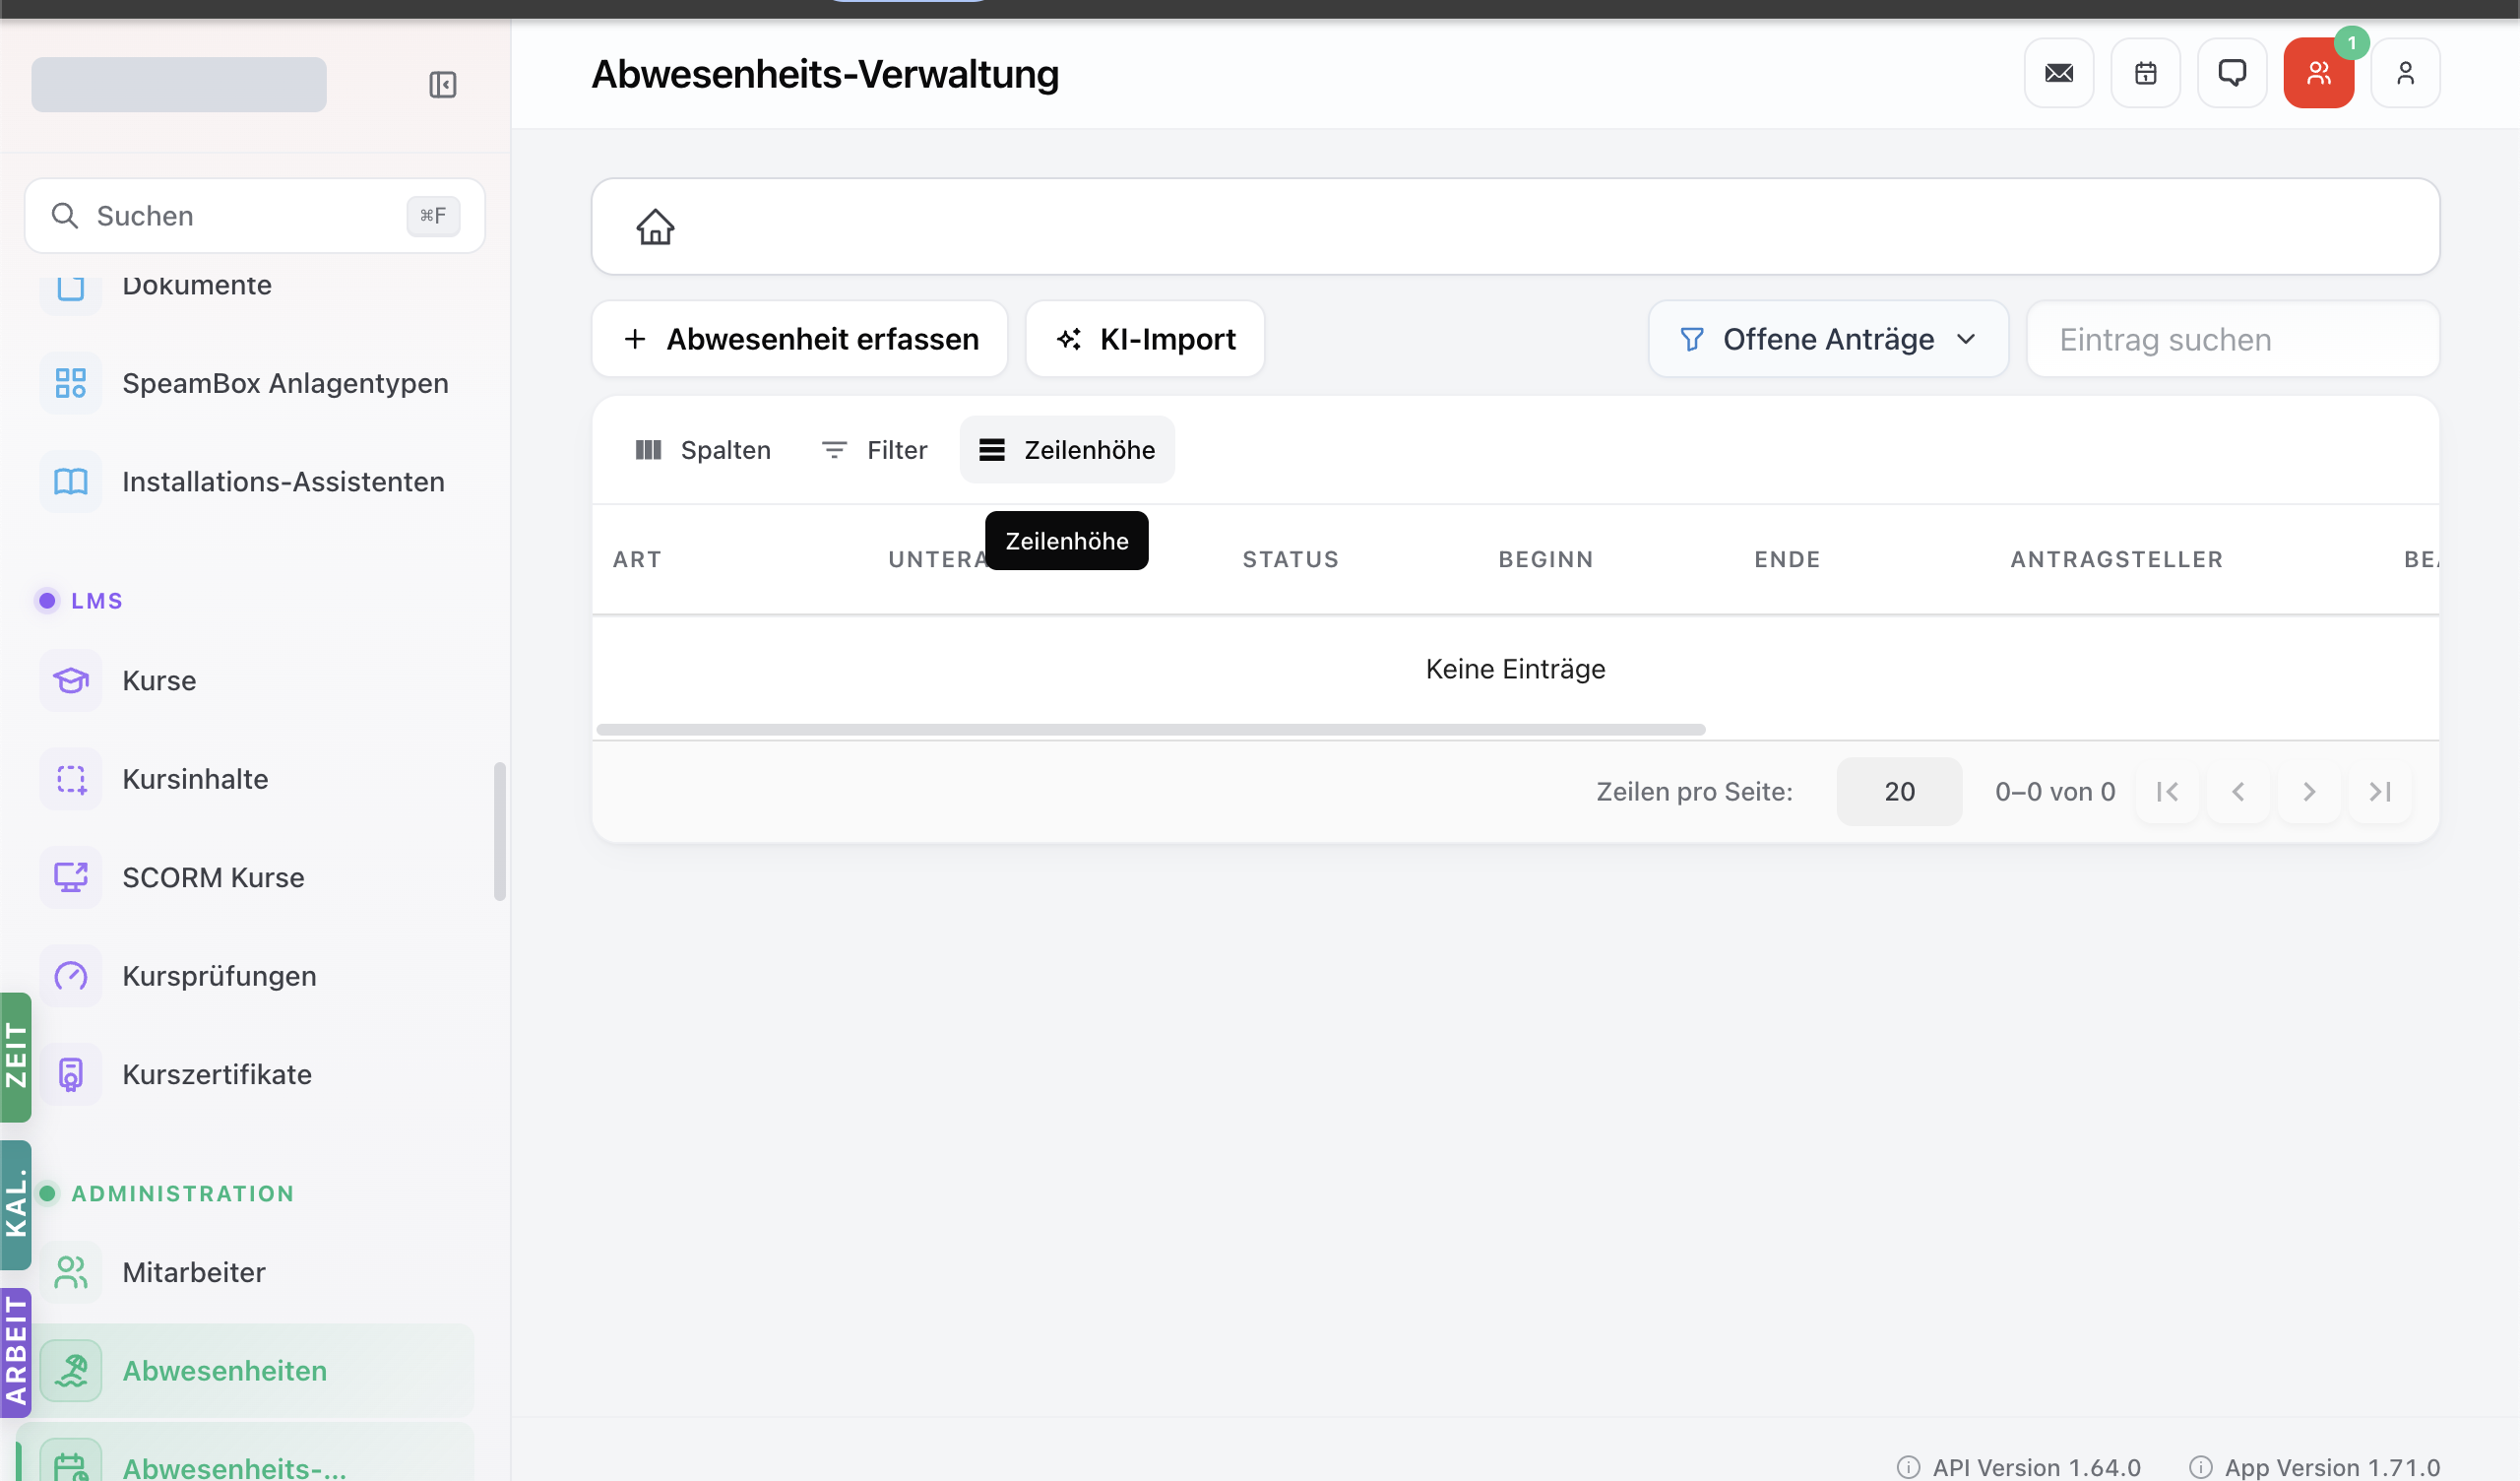Open the ARBEIT side tab
Viewport: 2520px width, 1481px height.
click(16, 1352)
